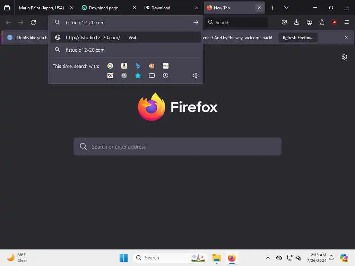The image size is (355, 266).
Task: Show hidden system tray icons
Action: pos(268,258)
